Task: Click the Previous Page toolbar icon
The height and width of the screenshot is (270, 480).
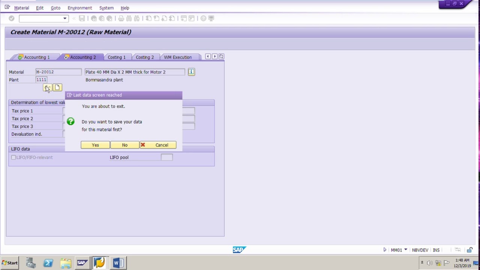Action: 156,18
